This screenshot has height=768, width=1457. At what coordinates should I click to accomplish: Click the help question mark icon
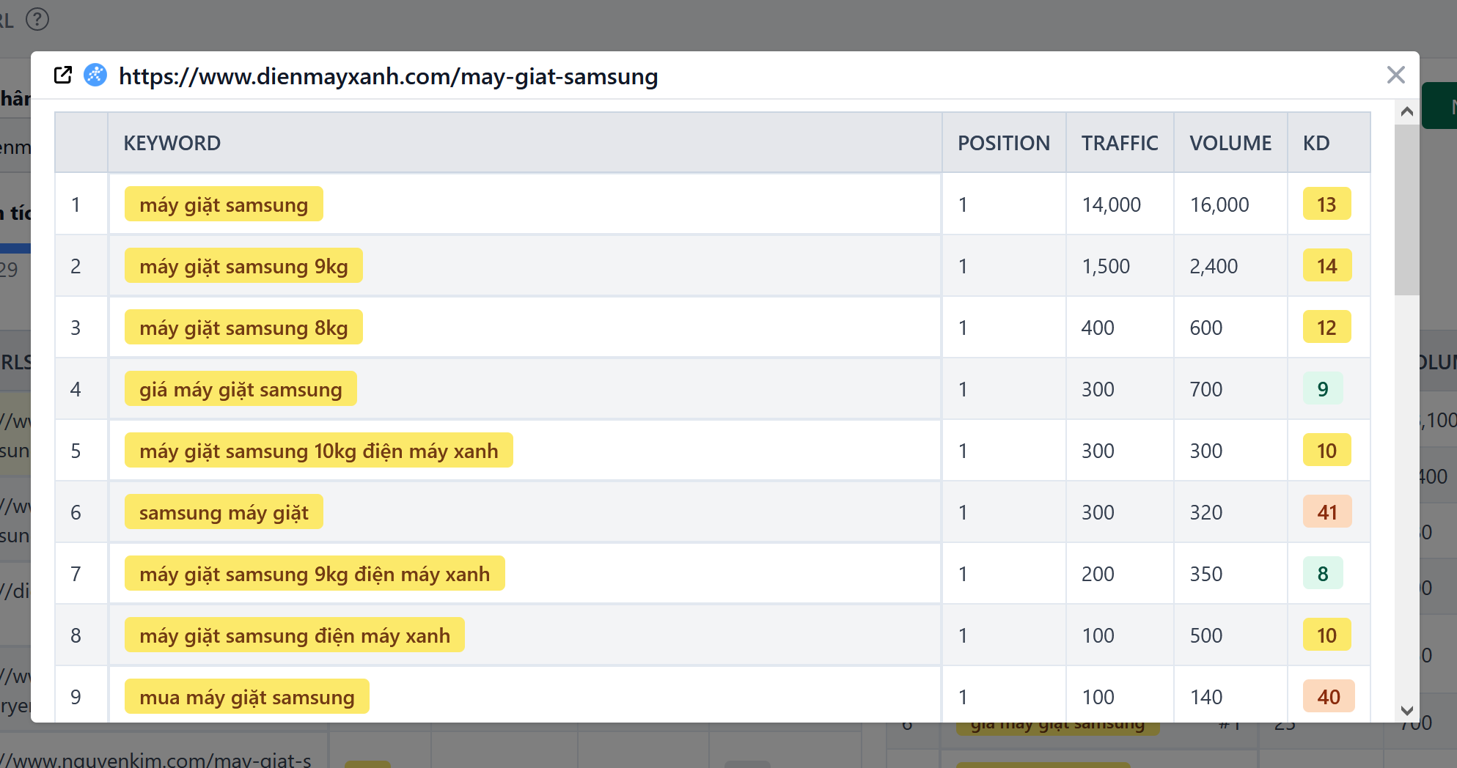point(37,19)
